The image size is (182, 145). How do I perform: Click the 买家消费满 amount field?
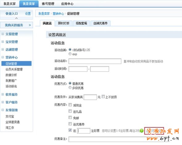90,97
